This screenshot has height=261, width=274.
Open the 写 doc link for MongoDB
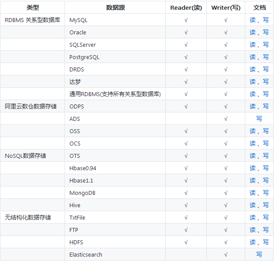(266, 193)
